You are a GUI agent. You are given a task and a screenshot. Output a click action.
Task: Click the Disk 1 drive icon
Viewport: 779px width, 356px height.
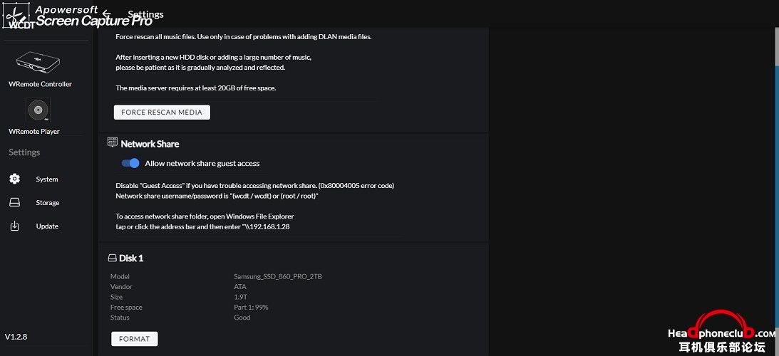tap(113, 258)
